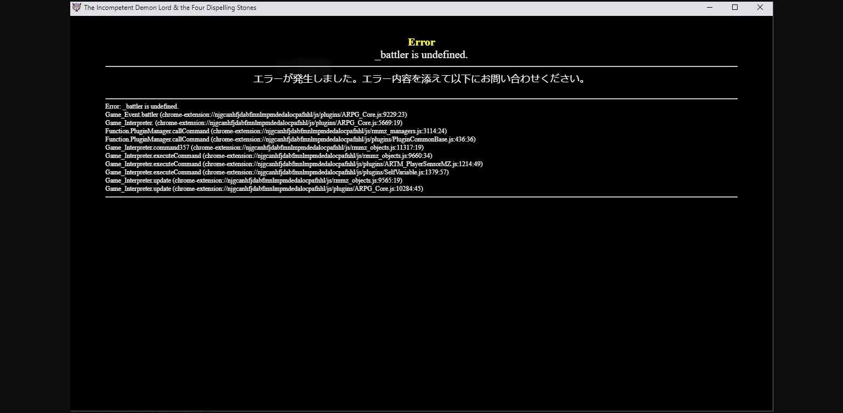The image size is (843, 413).
Task: Click the ARPG_Core.js:10284:45 update line
Action: (x=264, y=189)
